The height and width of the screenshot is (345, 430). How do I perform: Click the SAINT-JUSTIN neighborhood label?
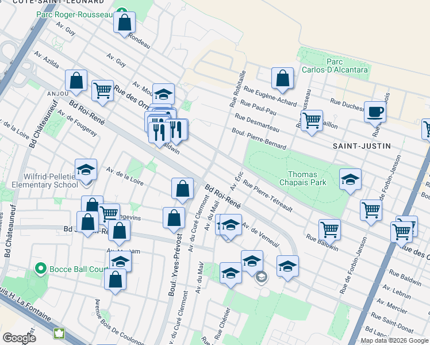[x=362, y=146]
